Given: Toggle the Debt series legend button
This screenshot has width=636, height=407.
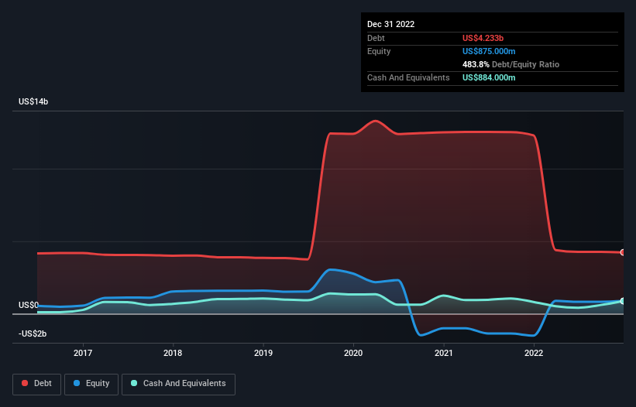Looking at the screenshot, I should 37,384.
